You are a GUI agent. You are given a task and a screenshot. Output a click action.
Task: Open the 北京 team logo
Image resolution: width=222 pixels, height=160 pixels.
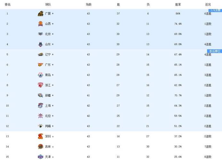(x=40, y=34)
